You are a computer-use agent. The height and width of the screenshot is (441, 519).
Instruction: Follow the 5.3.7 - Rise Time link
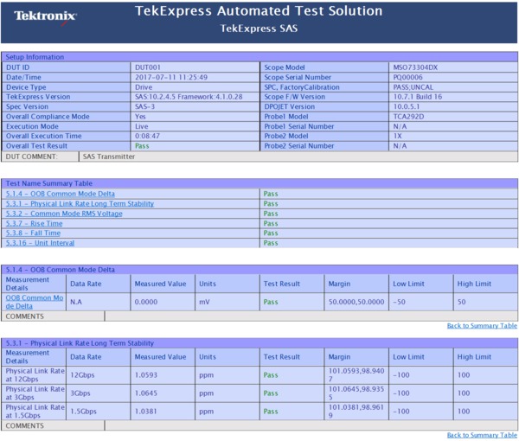(34, 224)
